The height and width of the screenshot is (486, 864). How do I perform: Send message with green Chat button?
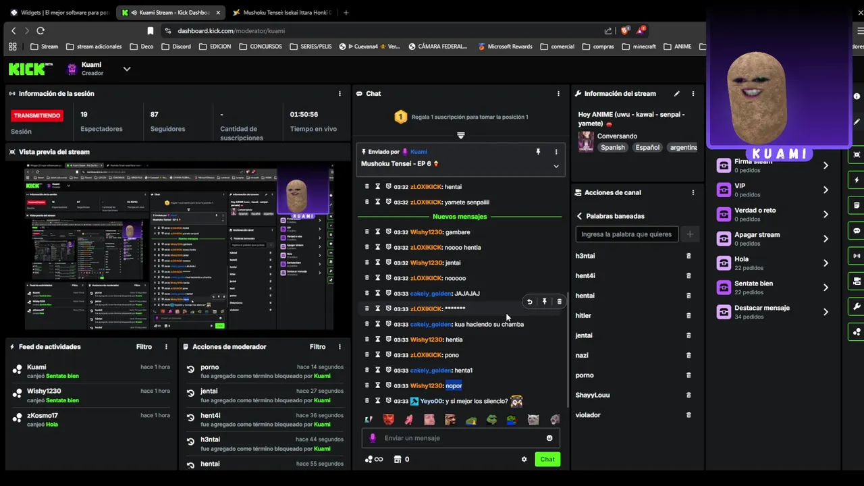point(547,460)
